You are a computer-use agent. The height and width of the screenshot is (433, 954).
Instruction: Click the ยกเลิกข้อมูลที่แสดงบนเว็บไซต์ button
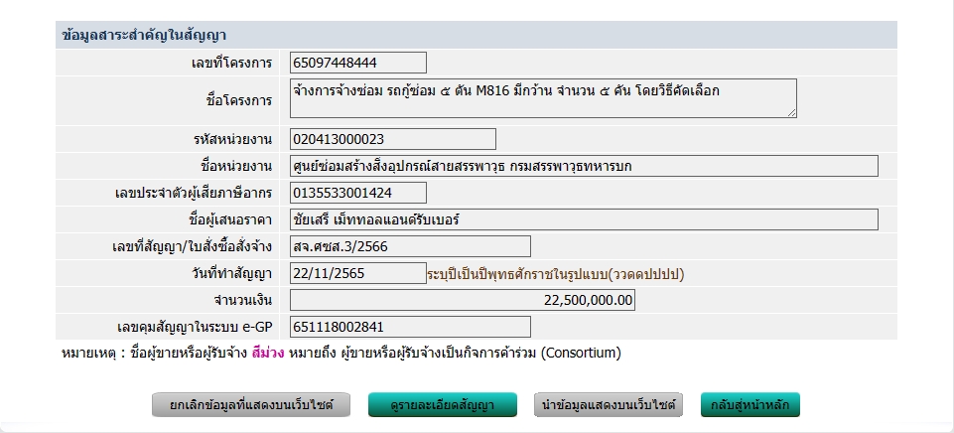pyautogui.click(x=253, y=405)
